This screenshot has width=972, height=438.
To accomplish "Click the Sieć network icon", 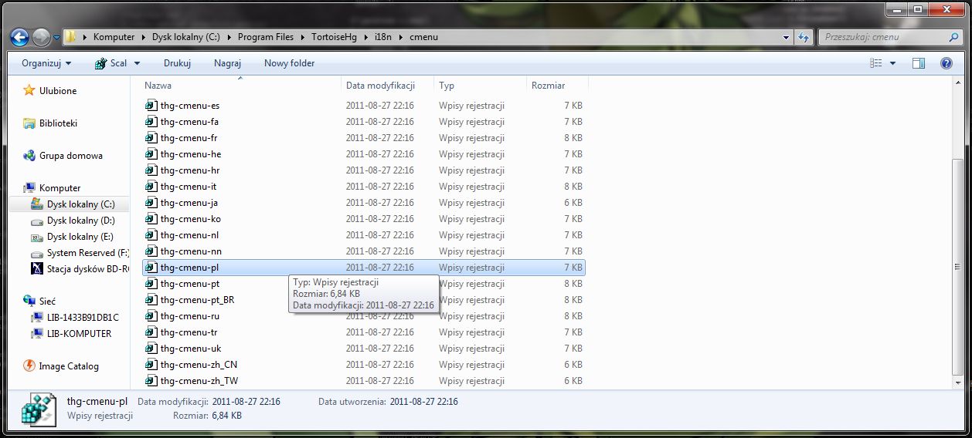I will [29, 301].
